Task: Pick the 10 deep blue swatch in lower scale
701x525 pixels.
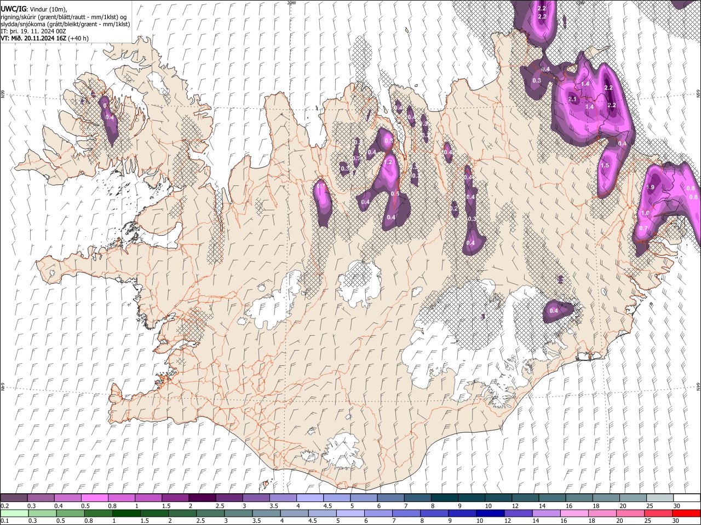Action: tap(490, 513)
